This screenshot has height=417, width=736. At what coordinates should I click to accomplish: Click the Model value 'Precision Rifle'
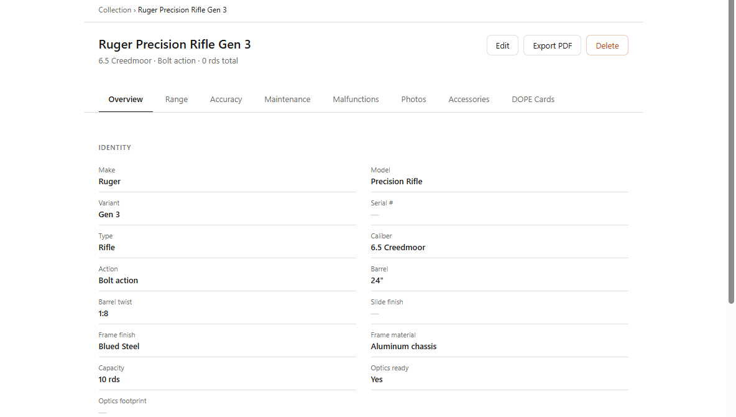click(396, 182)
